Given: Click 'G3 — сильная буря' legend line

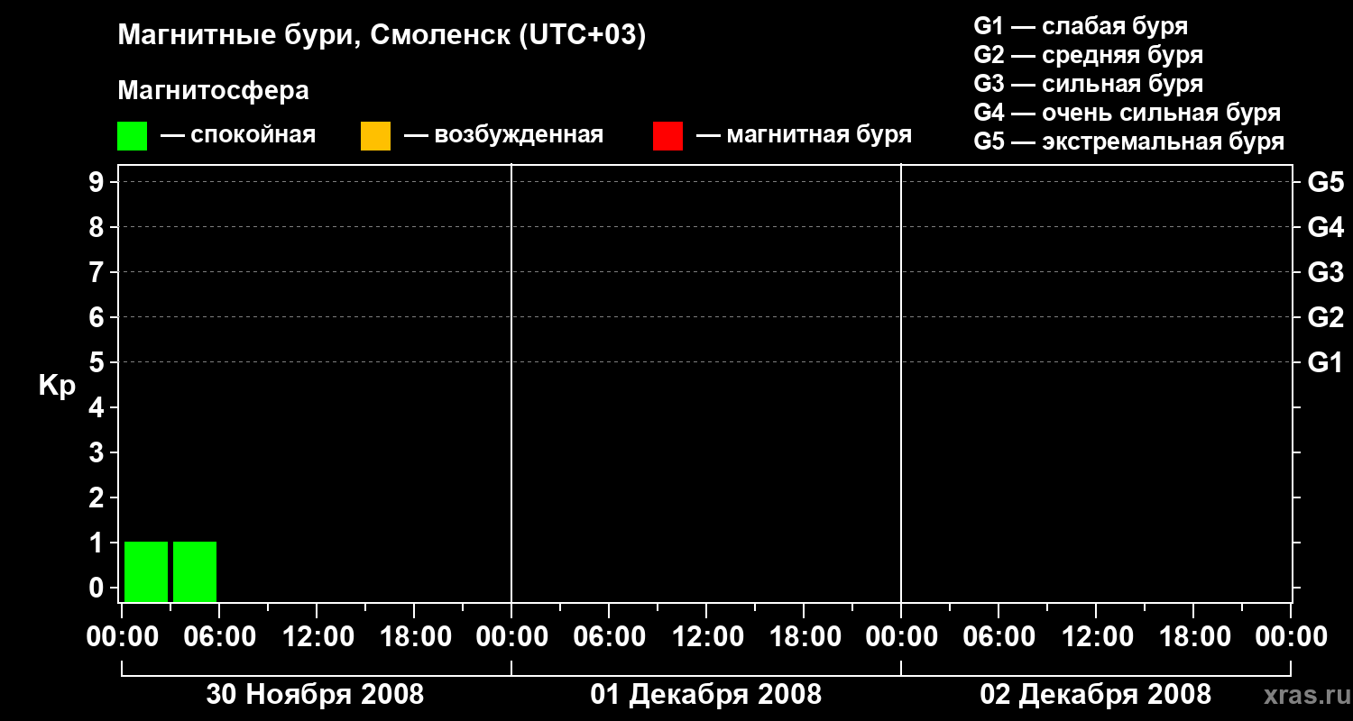Looking at the screenshot, I should pyautogui.click(x=1088, y=84).
